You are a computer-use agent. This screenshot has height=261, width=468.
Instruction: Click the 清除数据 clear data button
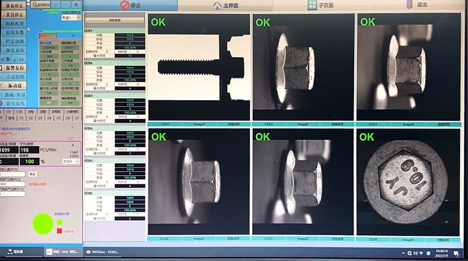click(x=115, y=20)
